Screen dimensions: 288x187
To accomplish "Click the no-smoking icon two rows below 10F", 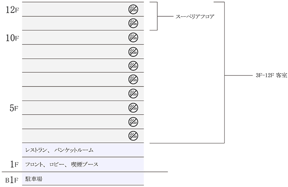I will [133, 65].
